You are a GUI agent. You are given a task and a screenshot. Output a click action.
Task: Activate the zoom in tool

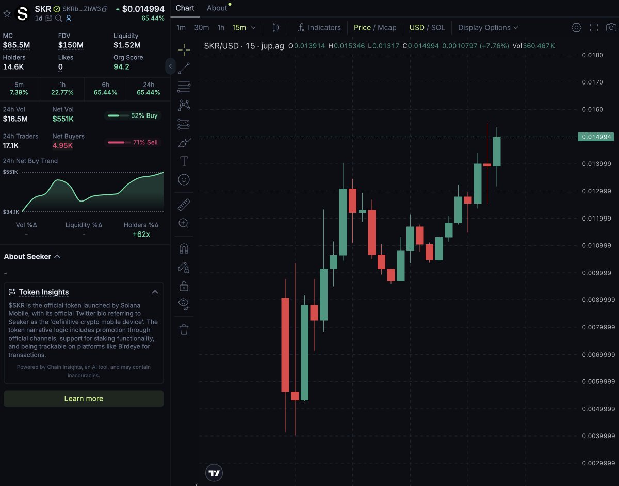[184, 223]
